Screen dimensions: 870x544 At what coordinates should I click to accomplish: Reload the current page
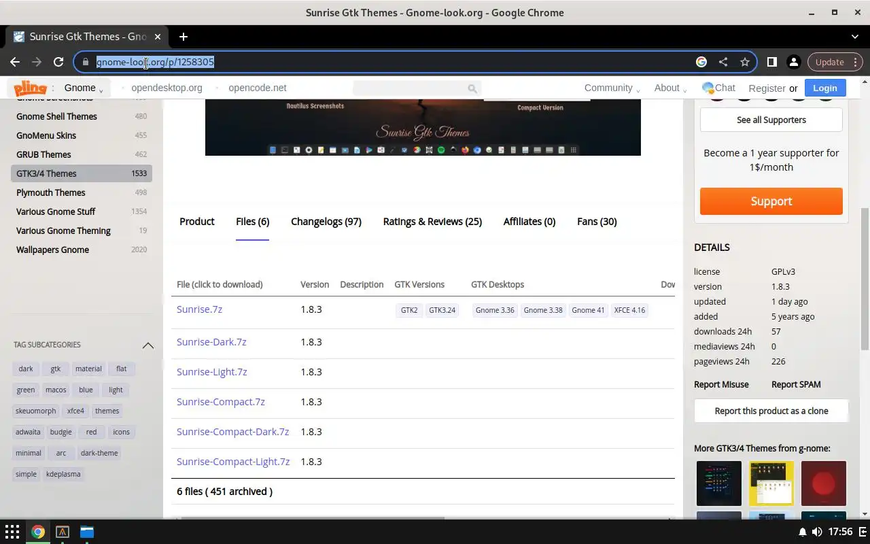click(x=58, y=62)
